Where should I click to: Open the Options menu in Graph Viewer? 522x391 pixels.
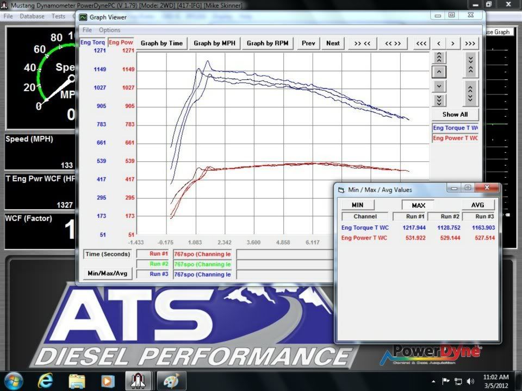click(109, 30)
